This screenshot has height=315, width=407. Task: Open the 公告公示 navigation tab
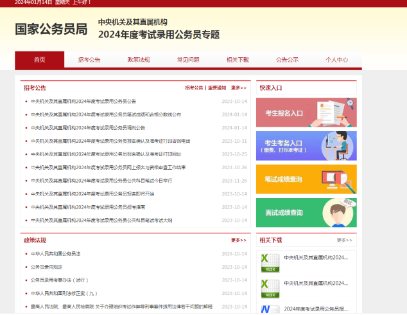pyautogui.click(x=288, y=60)
